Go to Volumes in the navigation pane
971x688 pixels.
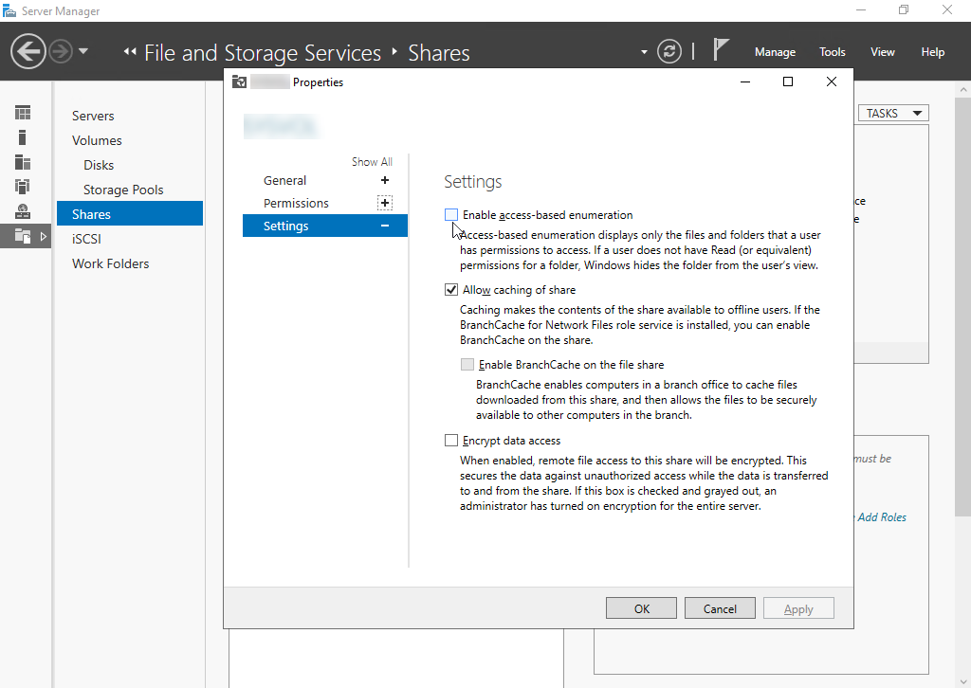97,140
